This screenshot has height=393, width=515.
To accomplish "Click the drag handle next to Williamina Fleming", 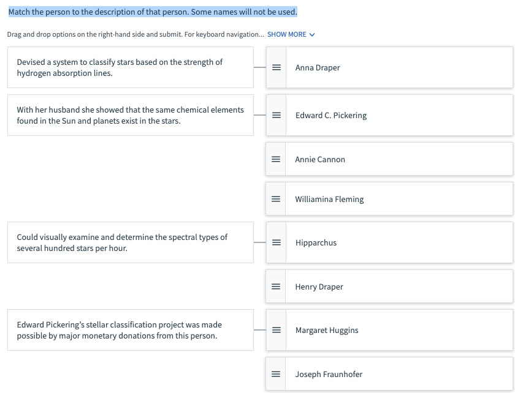I will pyautogui.click(x=276, y=199).
